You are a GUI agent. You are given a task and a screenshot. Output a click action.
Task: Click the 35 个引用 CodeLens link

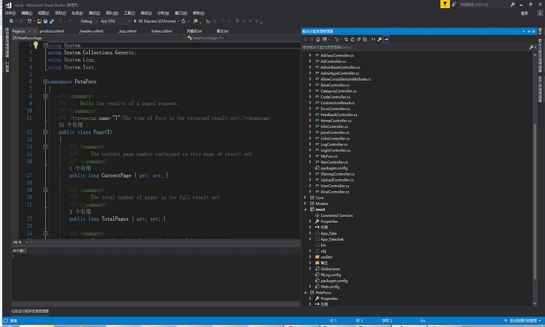pyautogui.click(x=70, y=125)
